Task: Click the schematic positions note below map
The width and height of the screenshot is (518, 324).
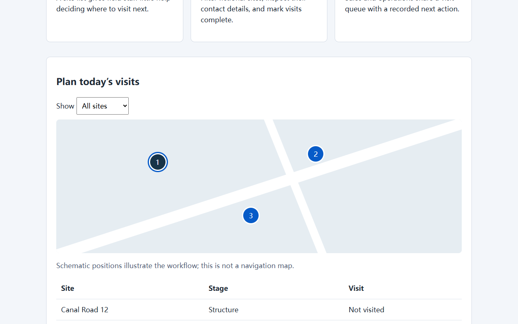Action: point(175,266)
